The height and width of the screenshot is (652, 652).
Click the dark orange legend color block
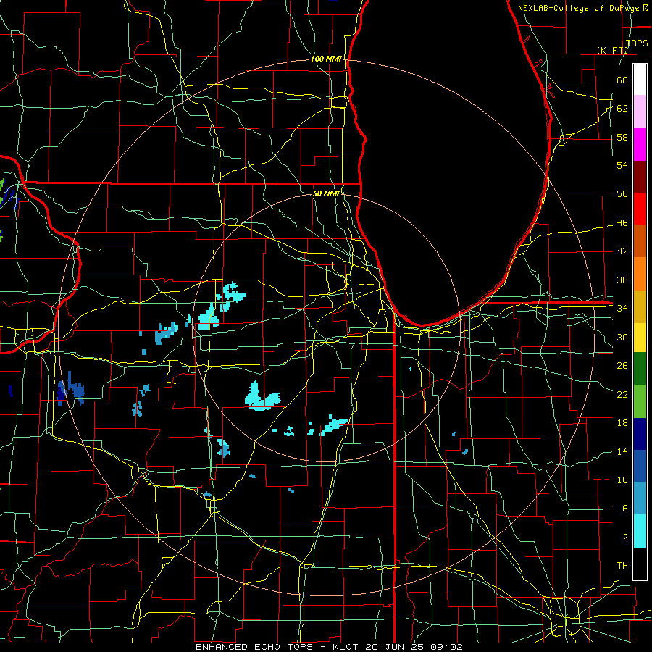point(640,241)
